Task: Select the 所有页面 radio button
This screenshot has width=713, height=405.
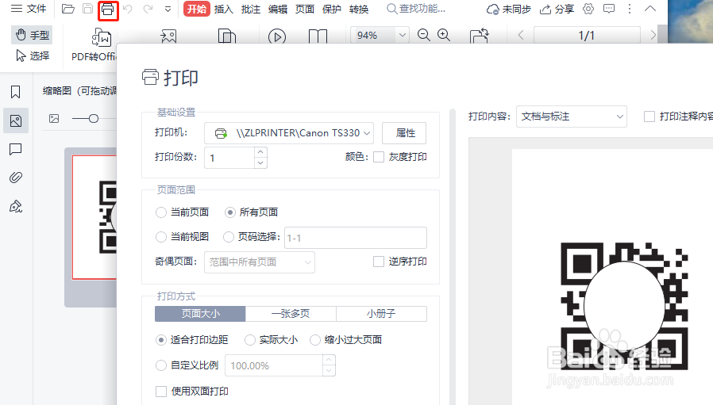Action: click(230, 212)
